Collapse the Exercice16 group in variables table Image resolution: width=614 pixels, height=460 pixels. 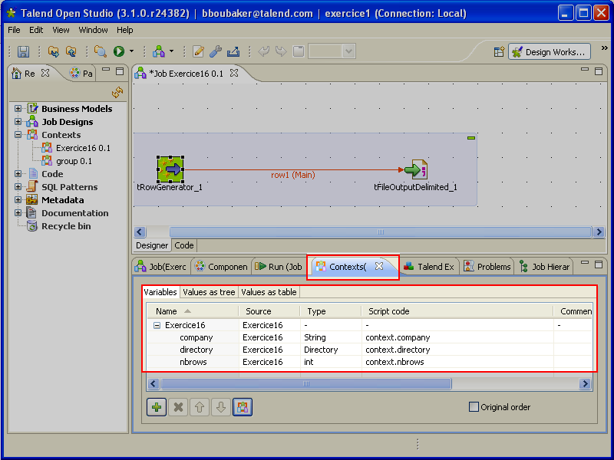(157, 325)
